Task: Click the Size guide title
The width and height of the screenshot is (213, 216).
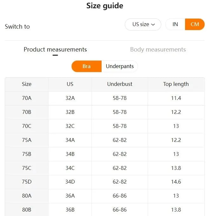Action: point(105,6)
